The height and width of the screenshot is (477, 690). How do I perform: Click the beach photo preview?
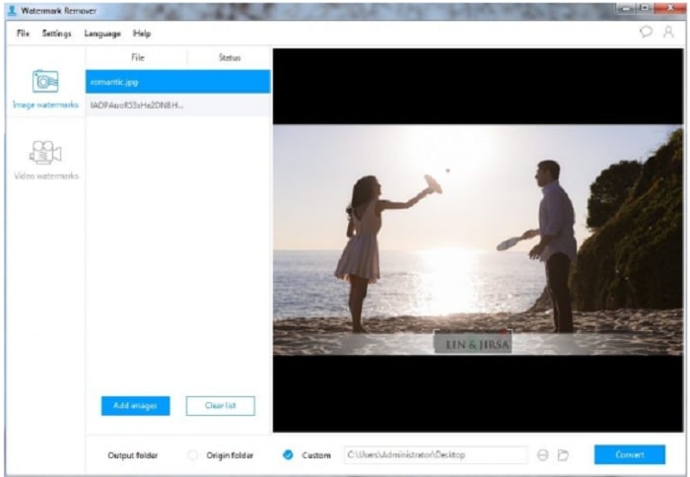point(478,239)
